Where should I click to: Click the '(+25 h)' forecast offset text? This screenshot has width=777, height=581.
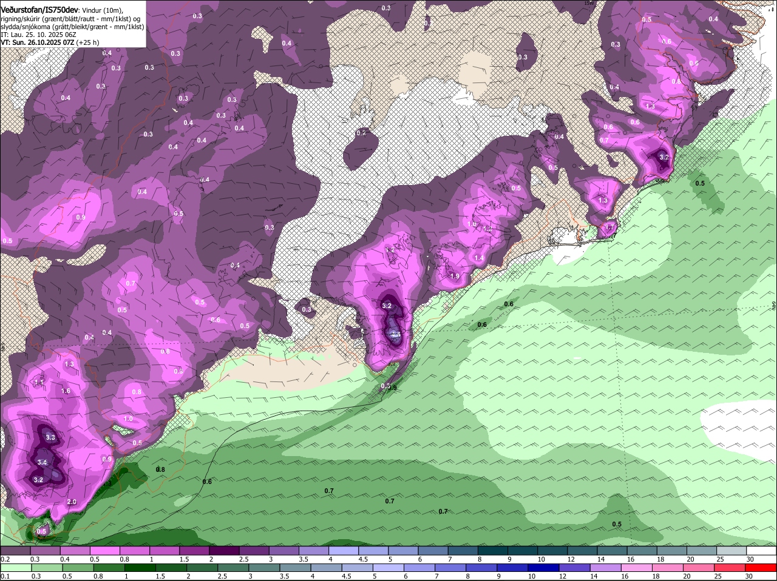88,42
